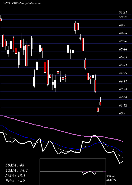Image resolution: width=132 pixels, height=185 pixels.
Task: Click the 50.72 price axis label
Action: (x=123, y=17)
